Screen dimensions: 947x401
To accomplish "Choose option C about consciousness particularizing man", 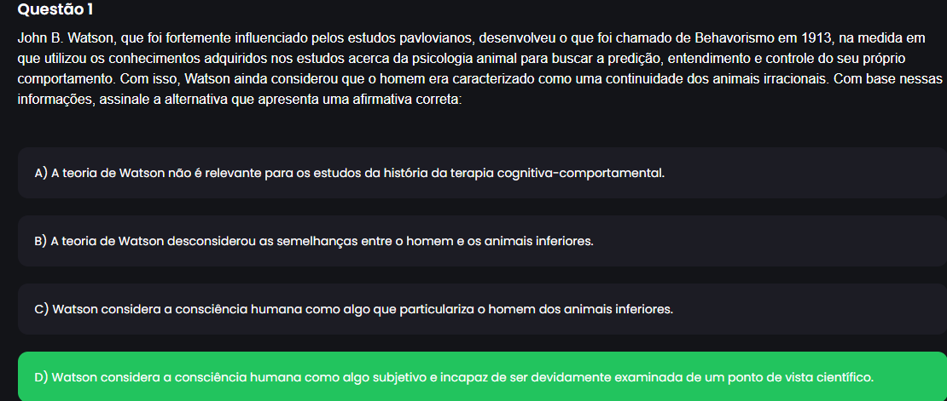I will click(483, 309).
